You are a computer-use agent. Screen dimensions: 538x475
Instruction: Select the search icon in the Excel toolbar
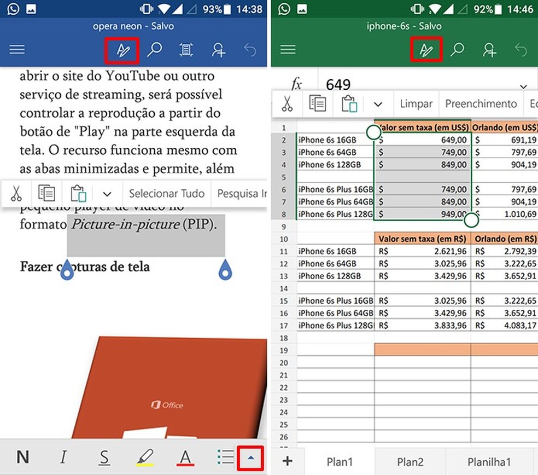[x=457, y=50]
